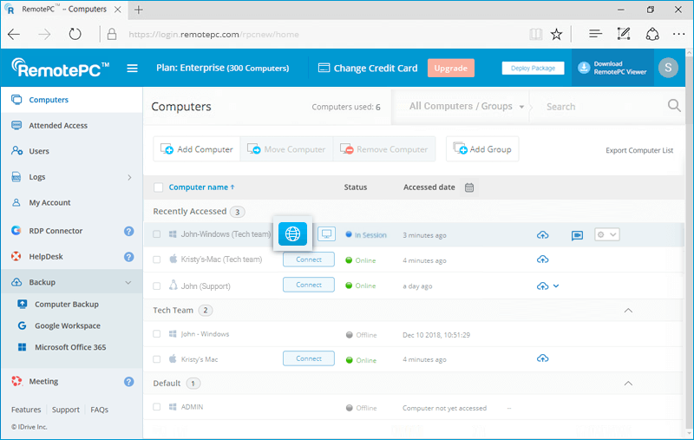
Task: Toggle the hamburger menu icon
Action: point(133,69)
